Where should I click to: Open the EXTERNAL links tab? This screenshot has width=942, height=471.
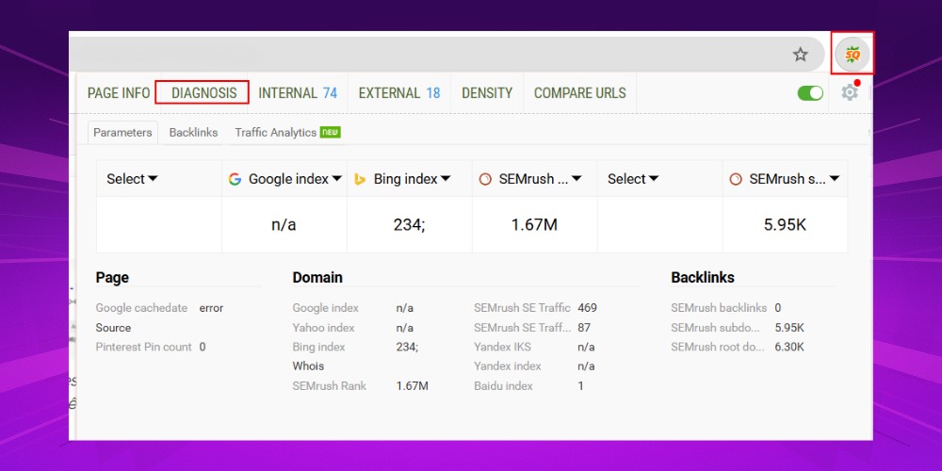(398, 93)
